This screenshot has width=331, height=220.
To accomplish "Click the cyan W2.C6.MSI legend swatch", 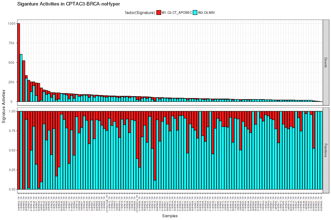I will point(195,12).
